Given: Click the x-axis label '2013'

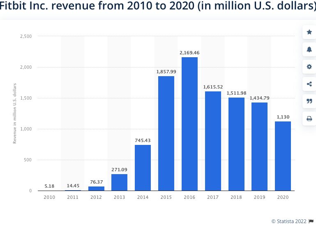Looking at the screenshot, I should (119, 197).
